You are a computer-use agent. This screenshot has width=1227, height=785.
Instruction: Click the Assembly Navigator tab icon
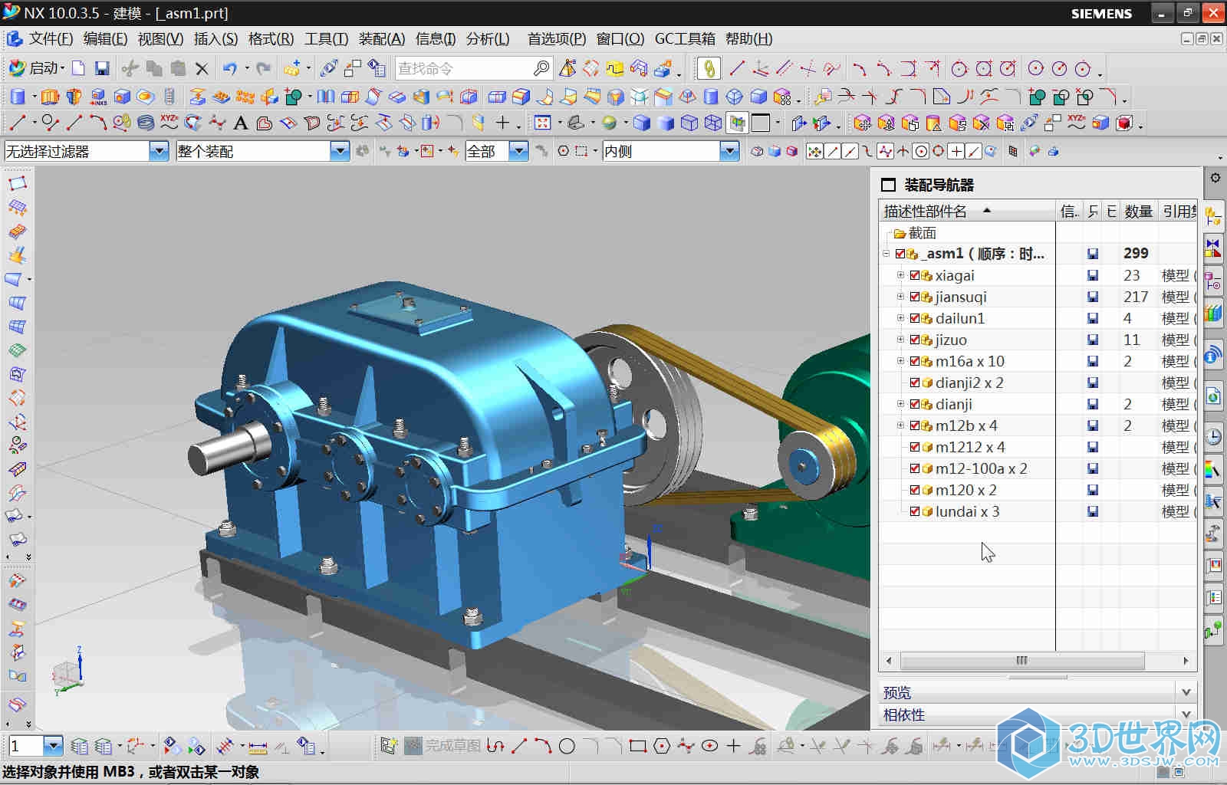click(x=1213, y=216)
